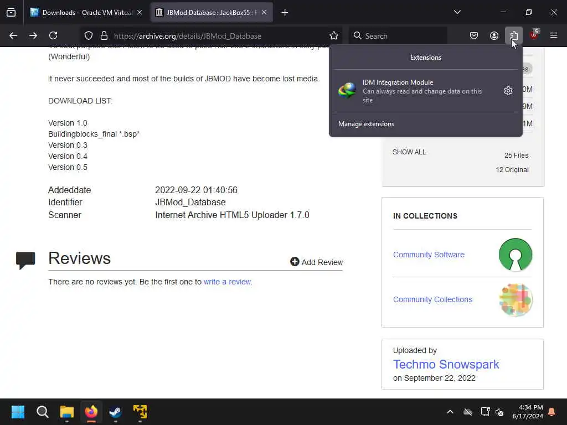Go back to the previous page
The width and height of the screenshot is (567, 425).
point(13,35)
